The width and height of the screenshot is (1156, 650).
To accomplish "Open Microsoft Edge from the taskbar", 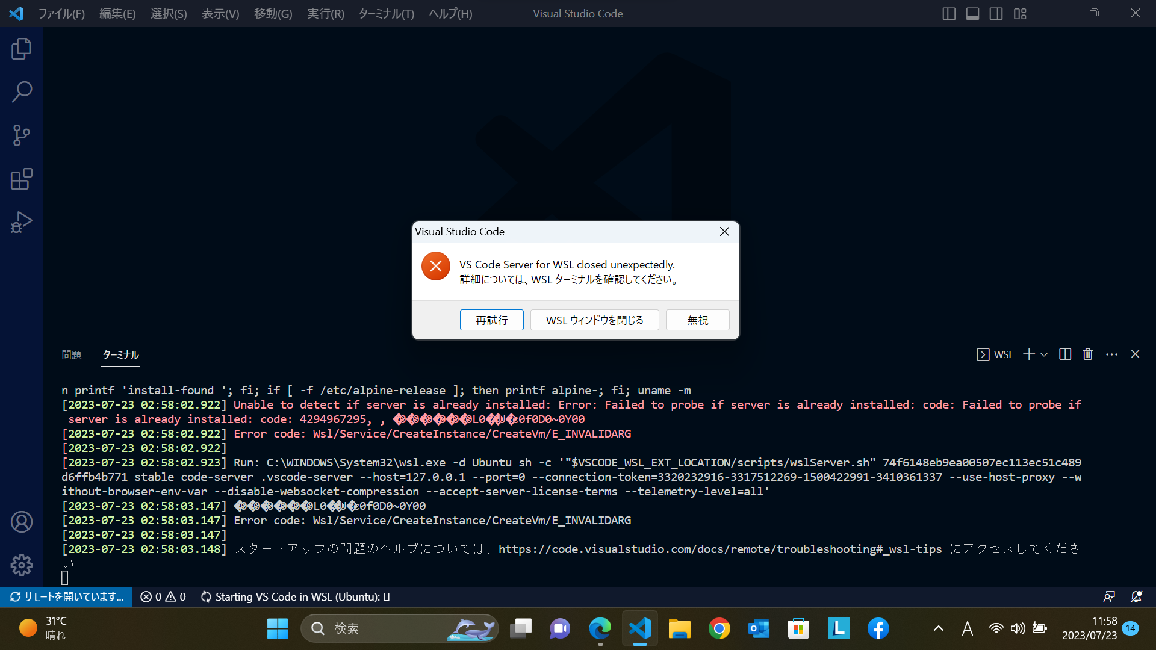I will pos(600,628).
